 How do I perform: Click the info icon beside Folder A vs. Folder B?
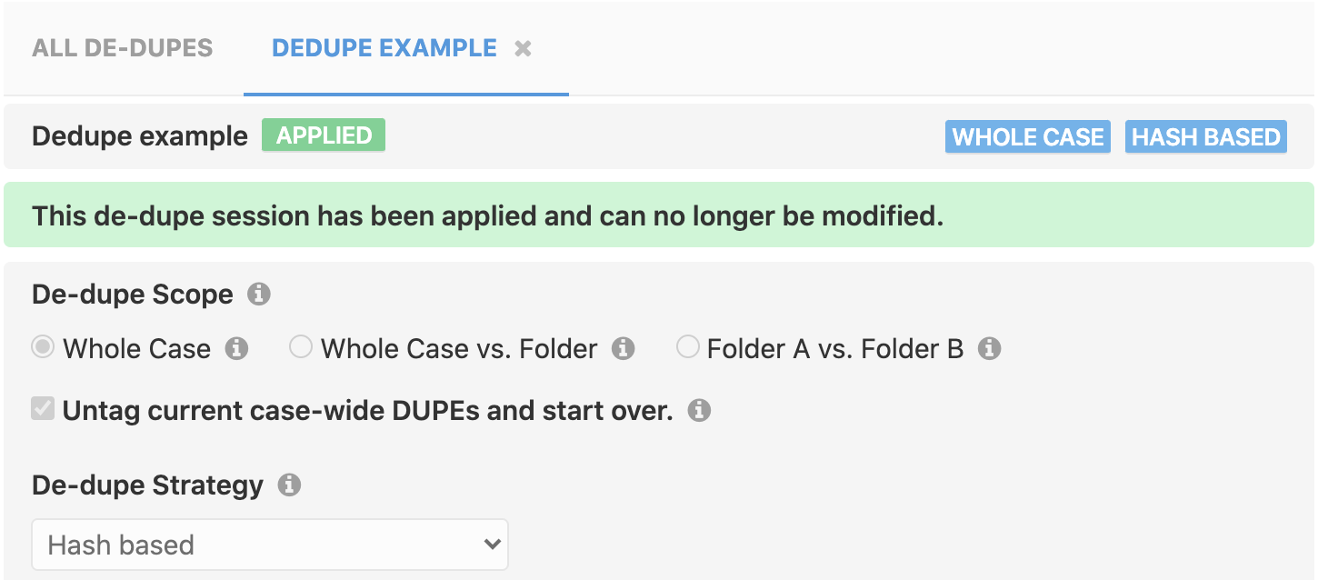(991, 347)
